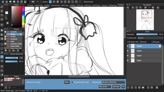Open Capa4 layer settings gear
Viewport: 164px width, 92px height.
coord(160,46)
